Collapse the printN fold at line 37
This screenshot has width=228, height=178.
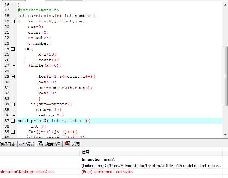13,121
